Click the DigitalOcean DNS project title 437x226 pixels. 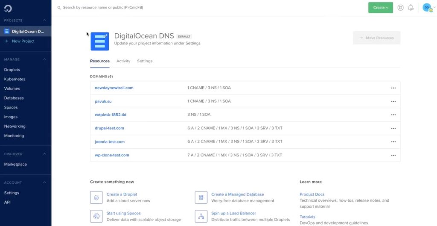[x=144, y=36]
